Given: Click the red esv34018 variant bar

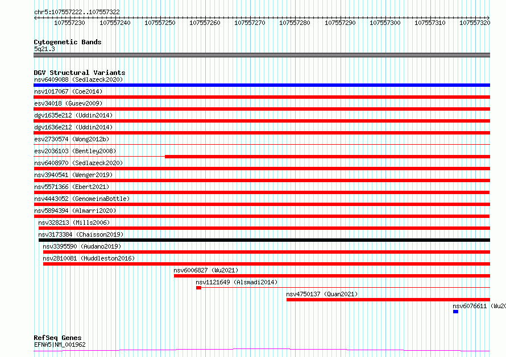Looking at the screenshot, I should (x=262, y=109).
